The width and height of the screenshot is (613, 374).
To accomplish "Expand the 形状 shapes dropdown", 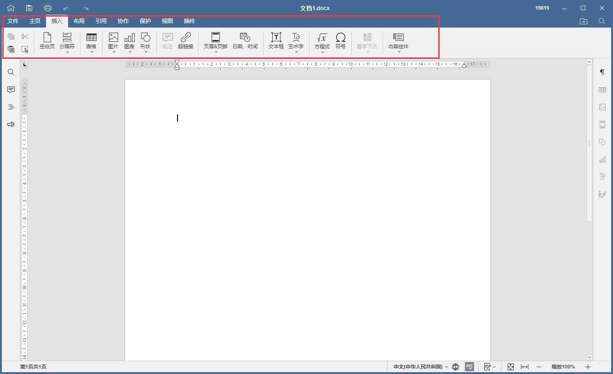I will point(145,51).
